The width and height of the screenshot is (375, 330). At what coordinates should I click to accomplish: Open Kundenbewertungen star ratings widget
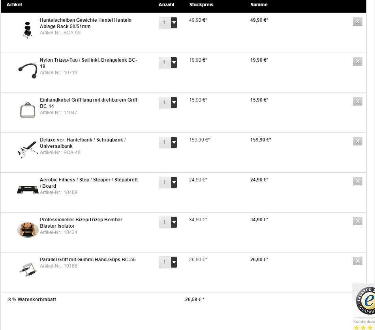(x=364, y=325)
